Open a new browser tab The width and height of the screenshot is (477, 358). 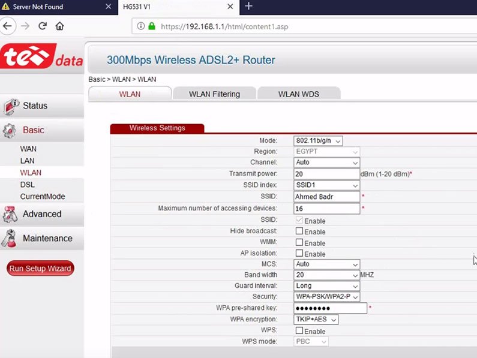[249, 7]
